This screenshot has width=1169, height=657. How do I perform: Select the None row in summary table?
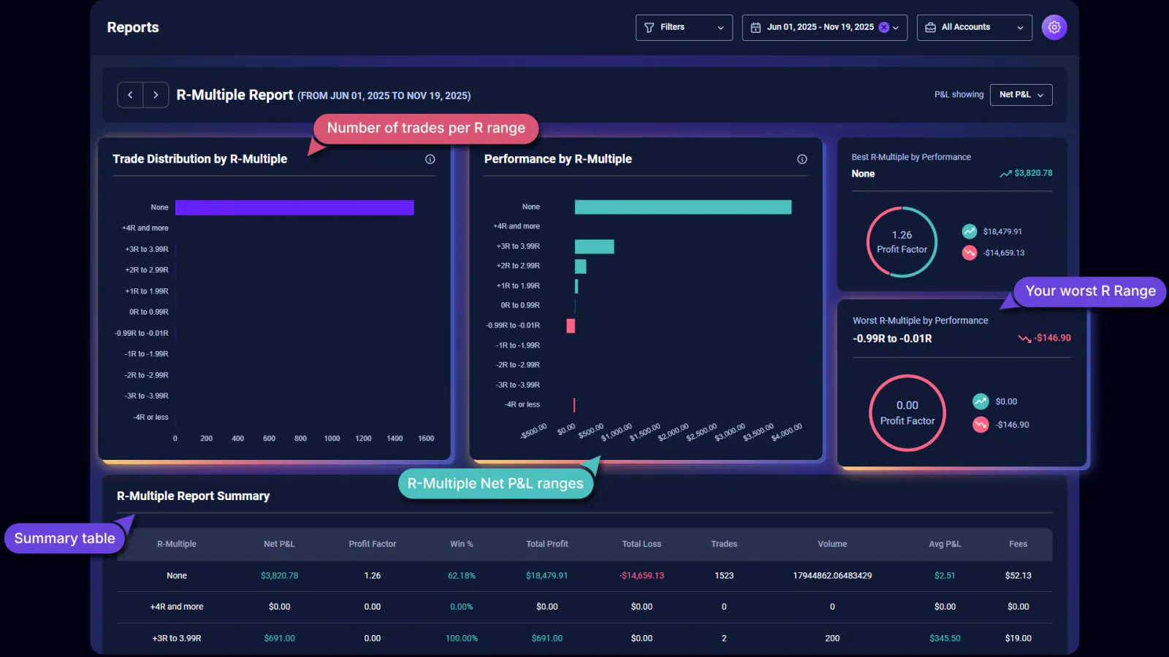584,576
